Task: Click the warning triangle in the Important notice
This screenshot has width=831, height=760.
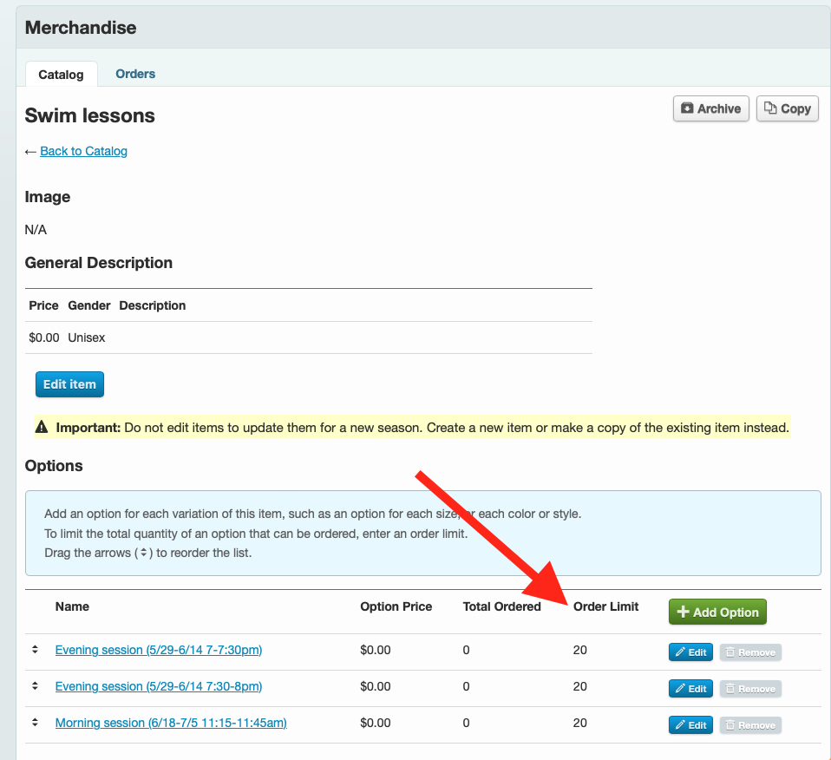Action: coord(42,427)
